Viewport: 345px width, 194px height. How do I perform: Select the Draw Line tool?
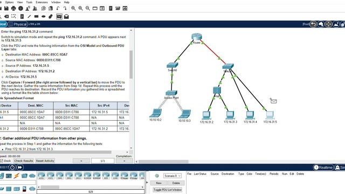29,17
